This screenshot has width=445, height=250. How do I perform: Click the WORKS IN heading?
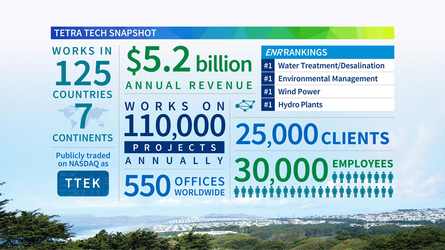point(82,51)
